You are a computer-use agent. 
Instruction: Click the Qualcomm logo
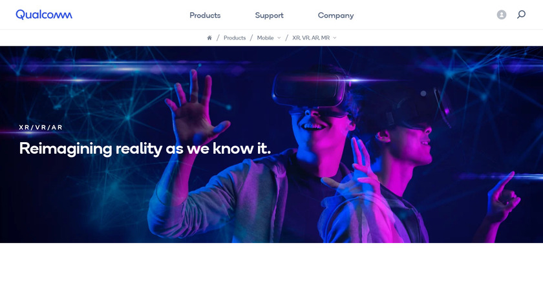click(44, 15)
